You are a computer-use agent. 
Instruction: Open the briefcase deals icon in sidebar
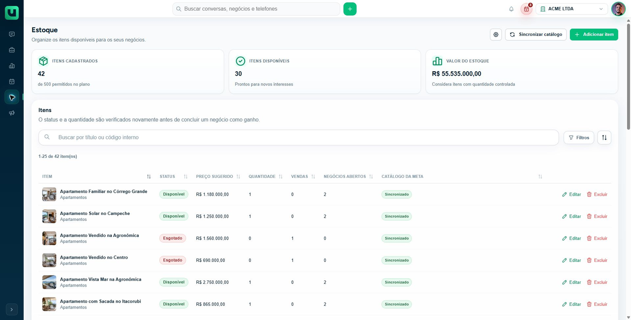(12, 50)
